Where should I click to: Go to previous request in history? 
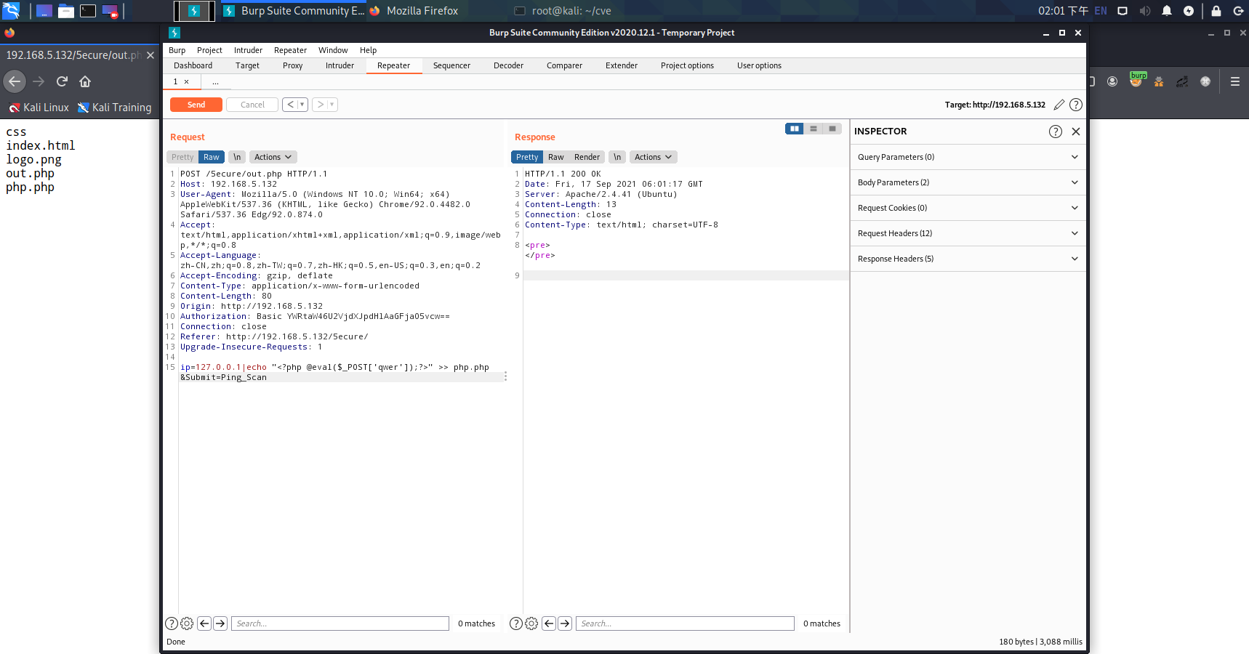(x=290, y=105)
